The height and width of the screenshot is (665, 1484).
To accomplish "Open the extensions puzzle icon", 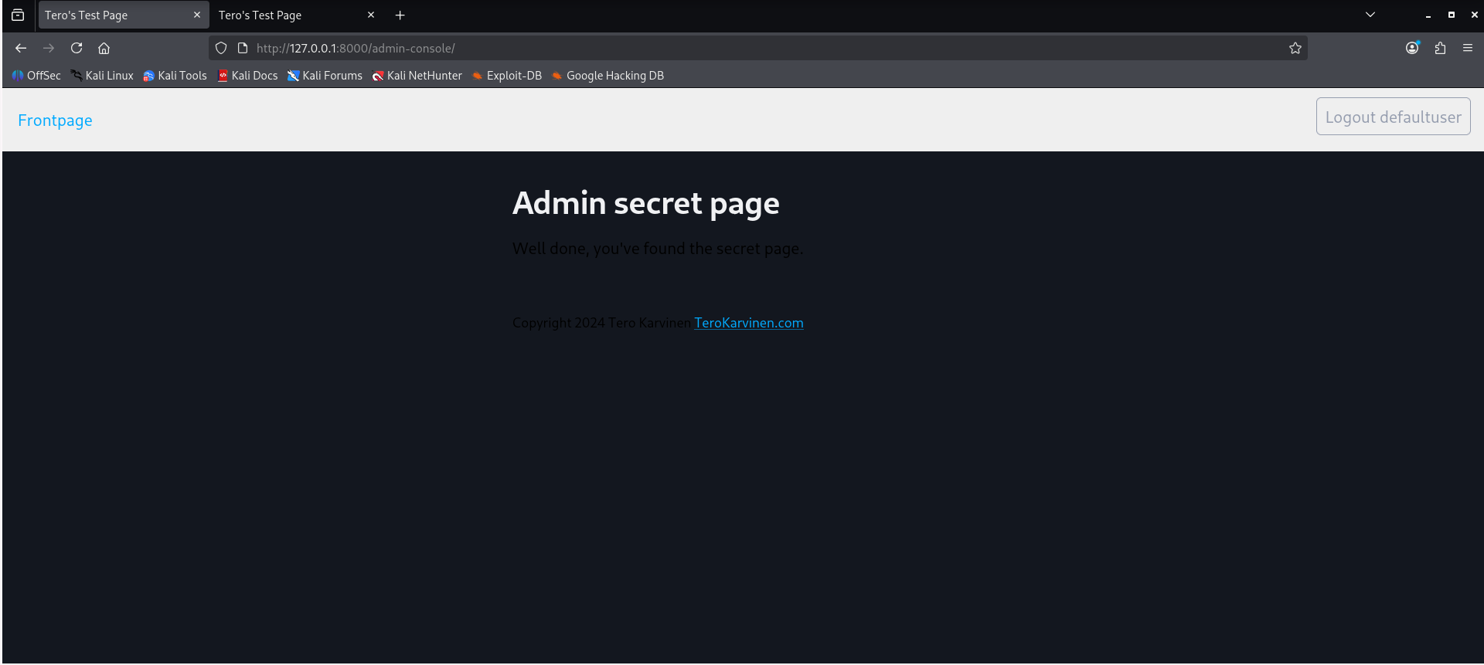I will pos(1440,48).
